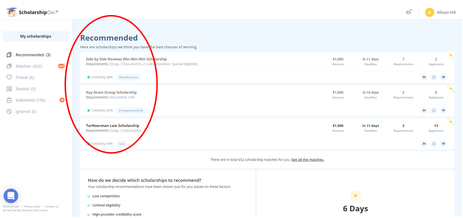Click the Miscellaneous category tag

[x=129, y=77]
